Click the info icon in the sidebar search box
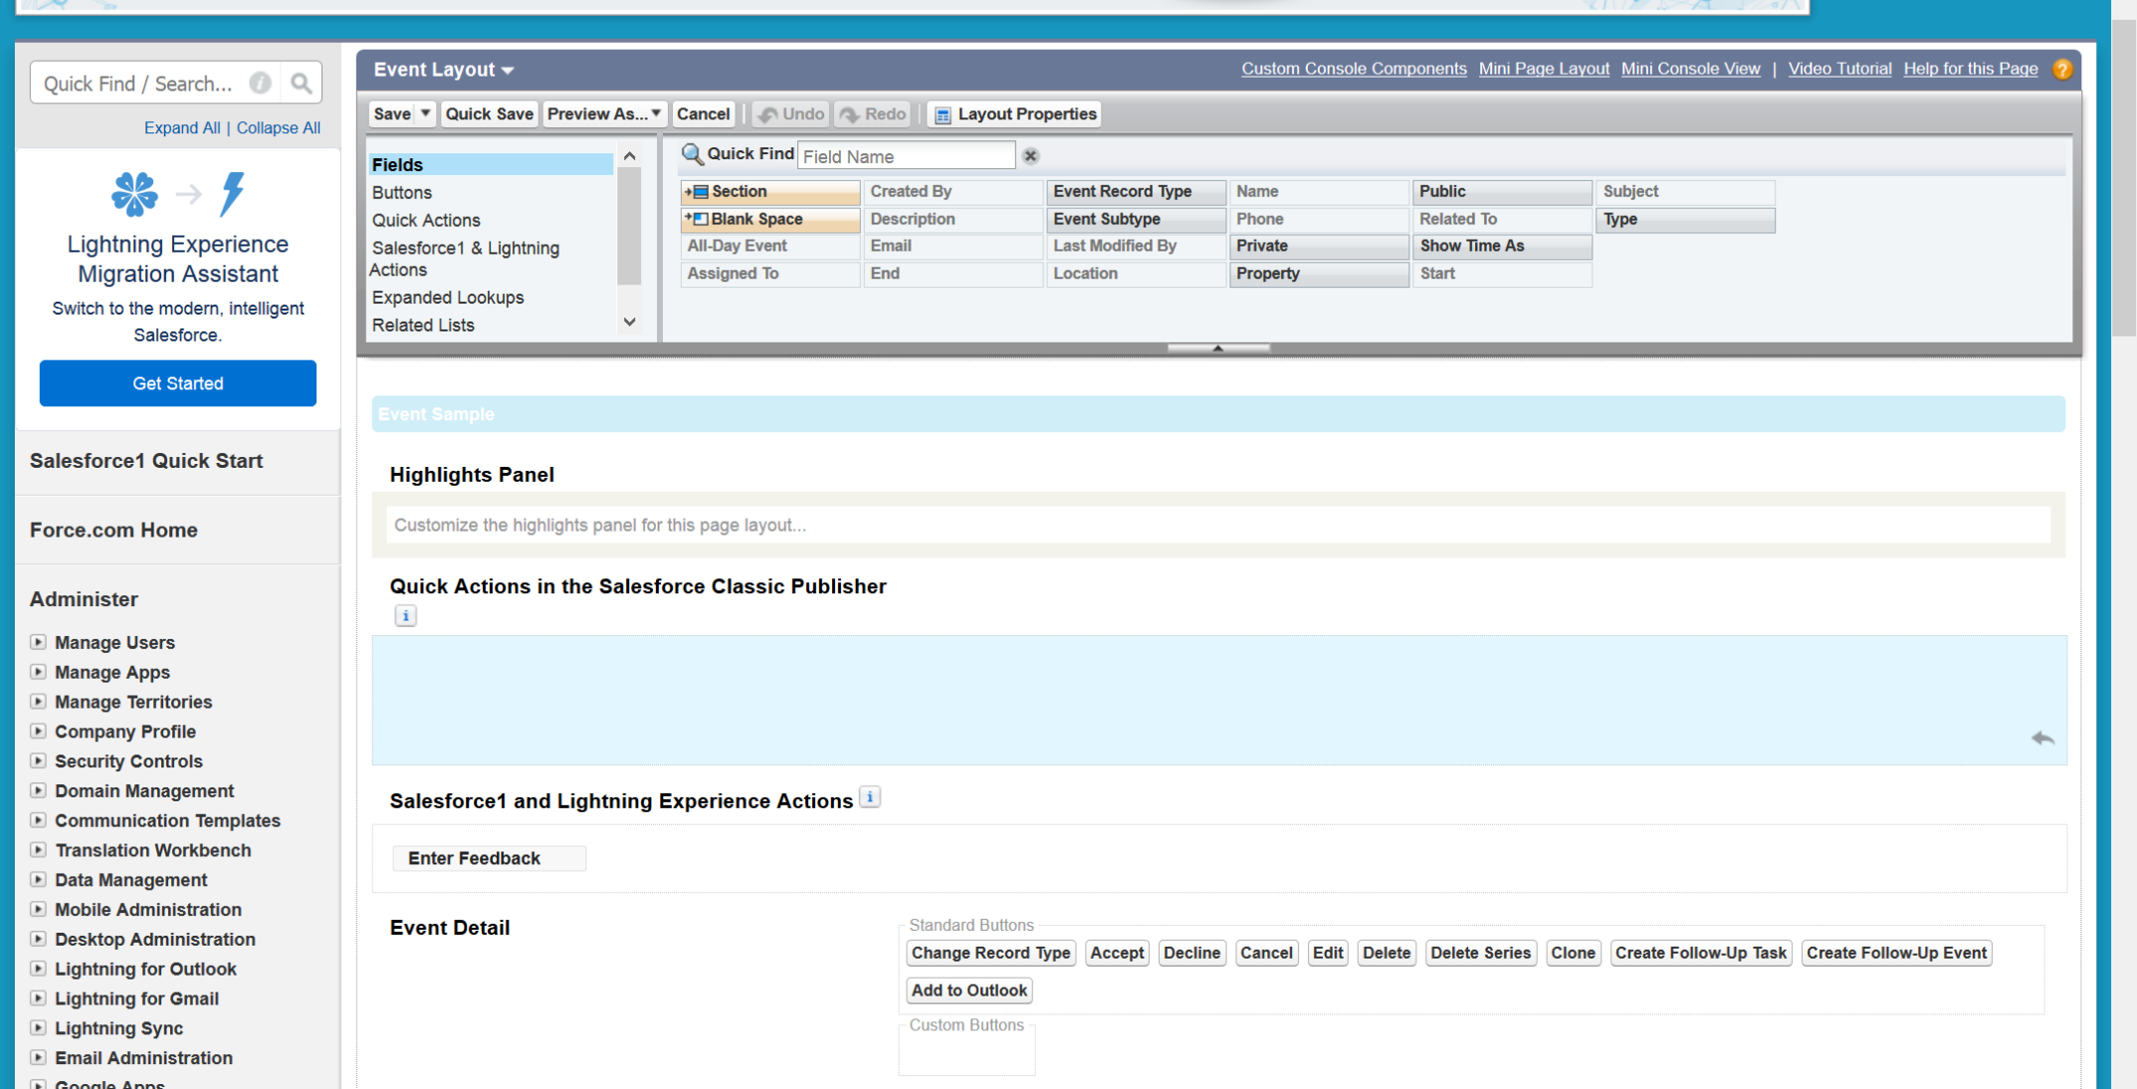Image resolution: width=2137 pixels, height=1089 pixels. coord(260,84)
